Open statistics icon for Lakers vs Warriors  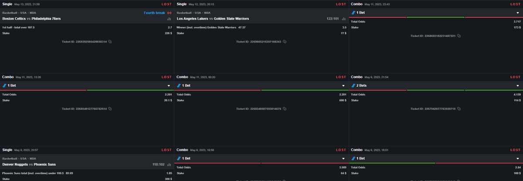(x=343, y=19)
